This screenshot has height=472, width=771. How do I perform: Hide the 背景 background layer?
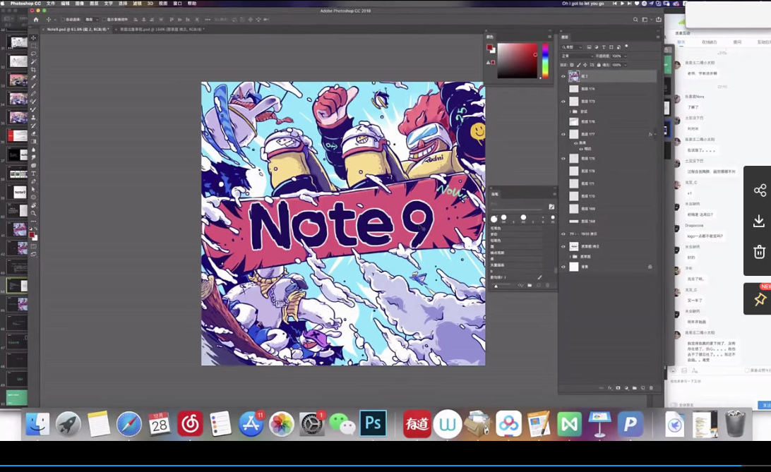(563, 267)
